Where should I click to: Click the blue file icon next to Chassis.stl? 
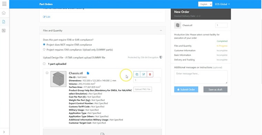(88, 73)
